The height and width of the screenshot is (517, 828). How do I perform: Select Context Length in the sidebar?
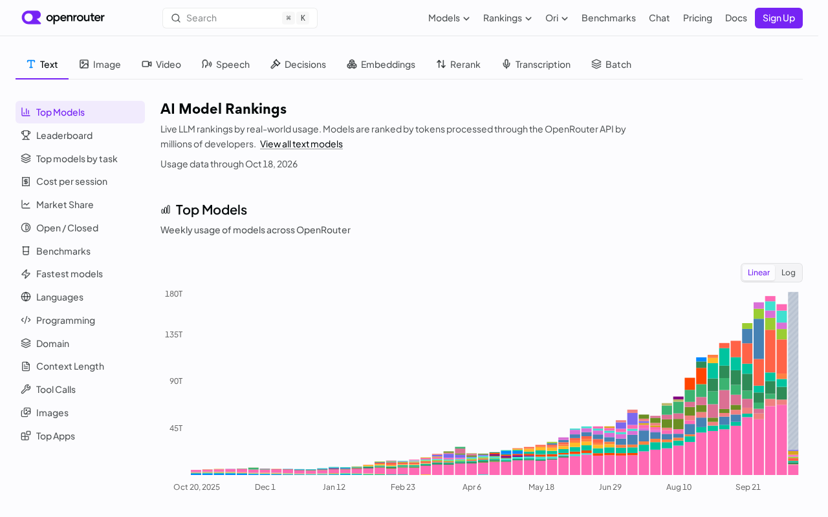tap(80, 366)
